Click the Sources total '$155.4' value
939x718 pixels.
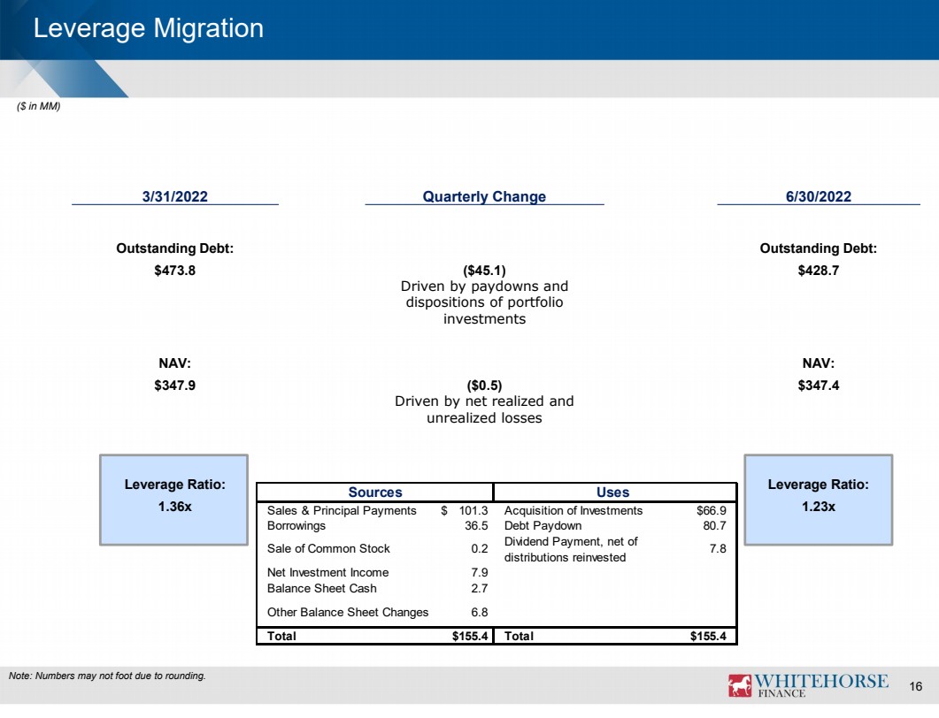click(x=470, y=636)
